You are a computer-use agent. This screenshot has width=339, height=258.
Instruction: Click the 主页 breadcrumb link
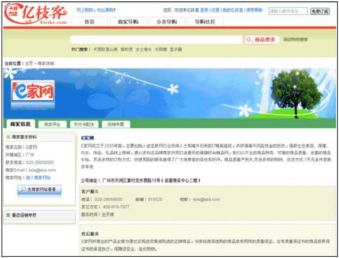pyautogui.click(x=29, y=63)
